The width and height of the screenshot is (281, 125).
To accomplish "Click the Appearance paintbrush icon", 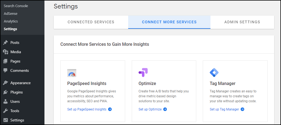I will [x=5, y=83].
